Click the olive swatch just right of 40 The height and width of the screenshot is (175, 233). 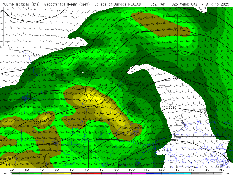tap(45, 174)
